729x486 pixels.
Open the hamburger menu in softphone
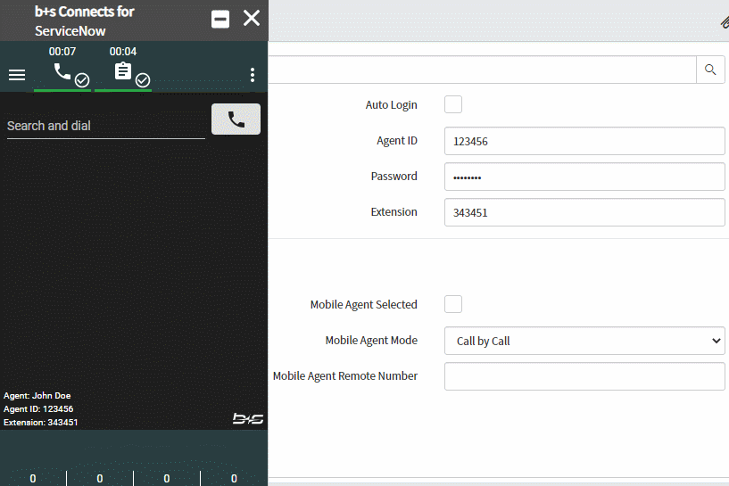[17, 75]
